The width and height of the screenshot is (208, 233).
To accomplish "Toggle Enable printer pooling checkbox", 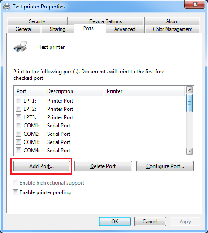I will tap(15, 192).
